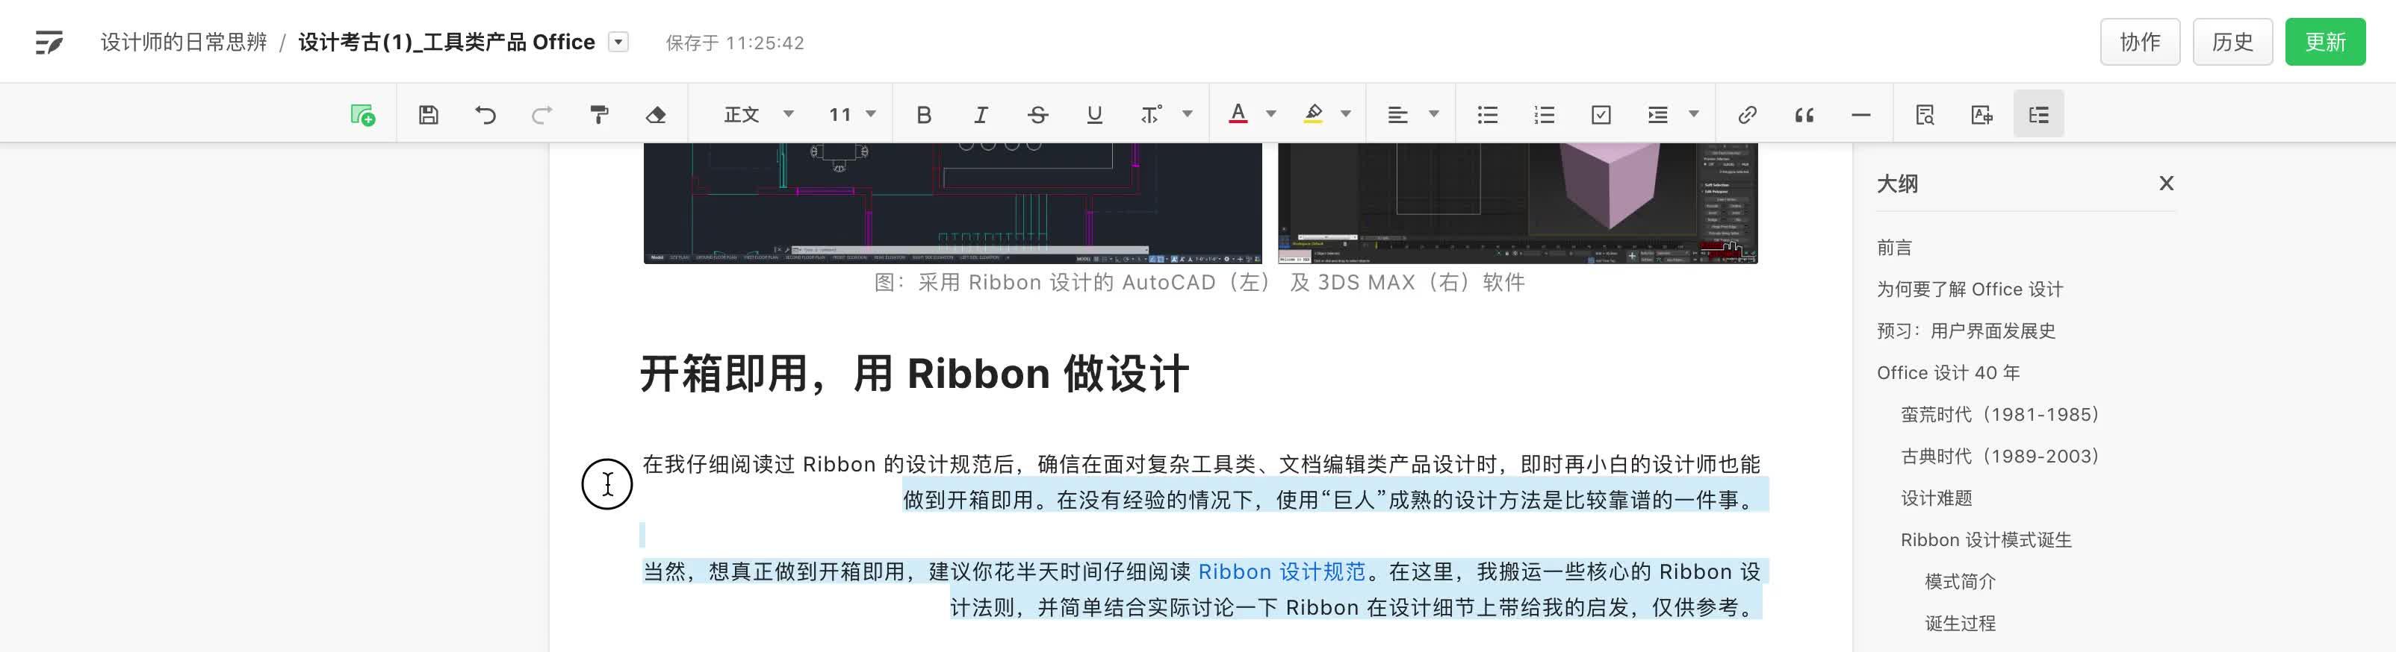Open the highlight color dropdown arrow
Viewport: 2396px width, 652px height.
[1345, 114]
